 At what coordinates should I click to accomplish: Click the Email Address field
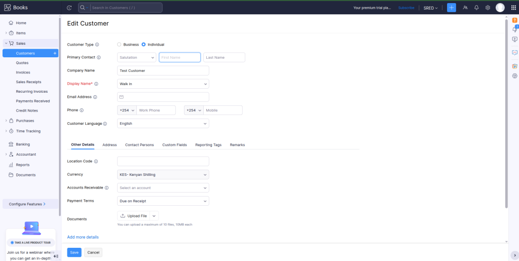(x=163, y=97)
